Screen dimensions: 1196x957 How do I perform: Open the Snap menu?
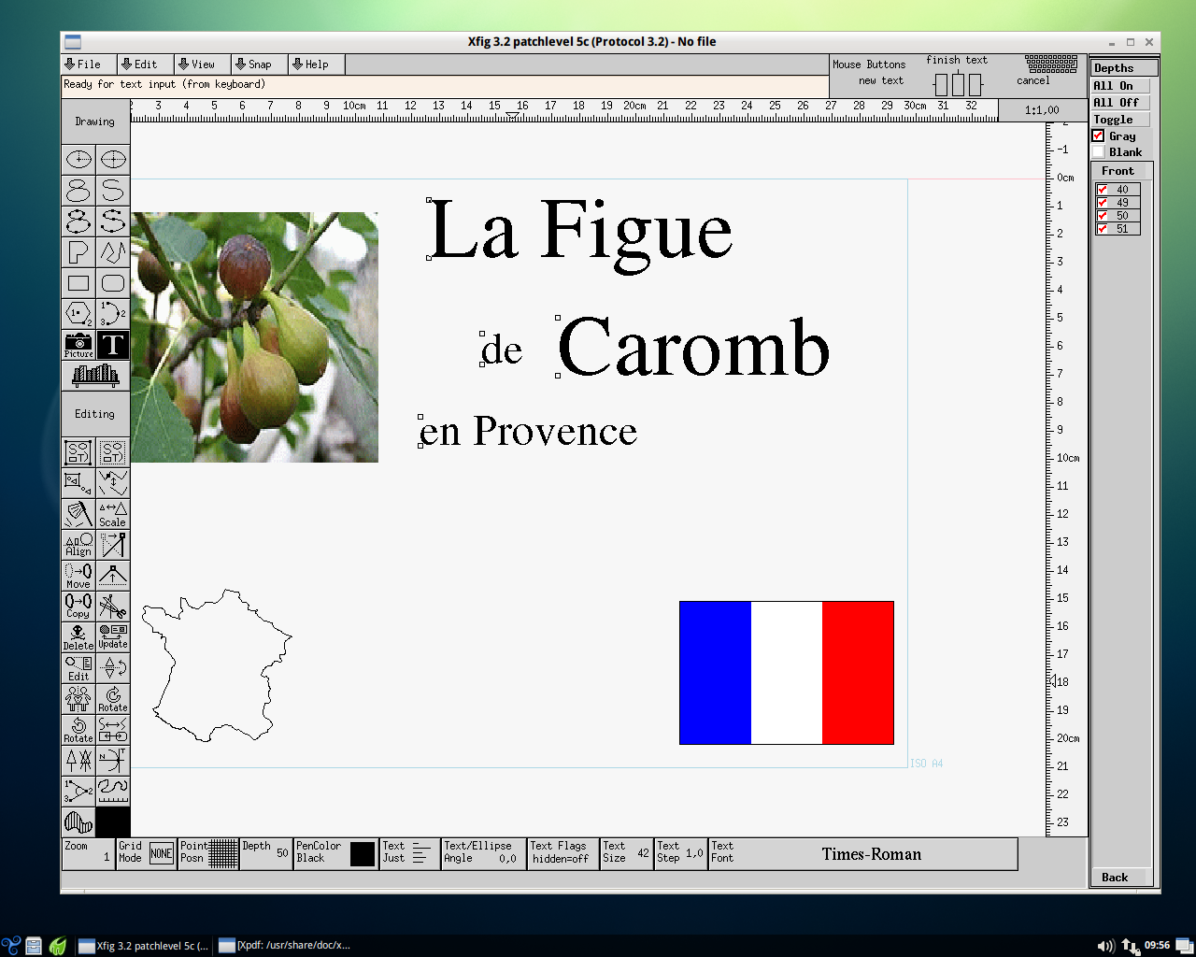coord(257,64)
